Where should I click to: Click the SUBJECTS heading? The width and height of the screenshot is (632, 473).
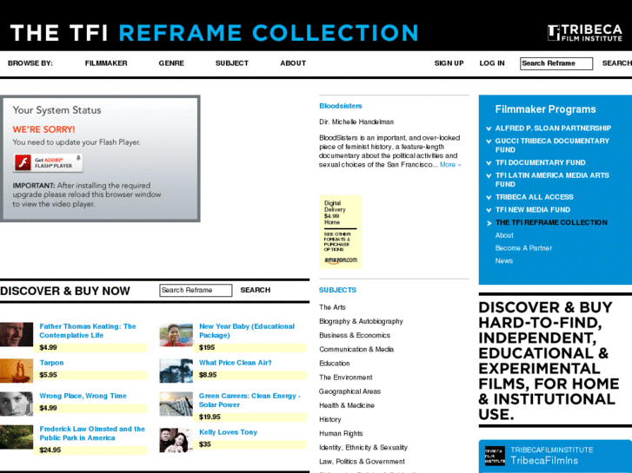tap(338, 290)
